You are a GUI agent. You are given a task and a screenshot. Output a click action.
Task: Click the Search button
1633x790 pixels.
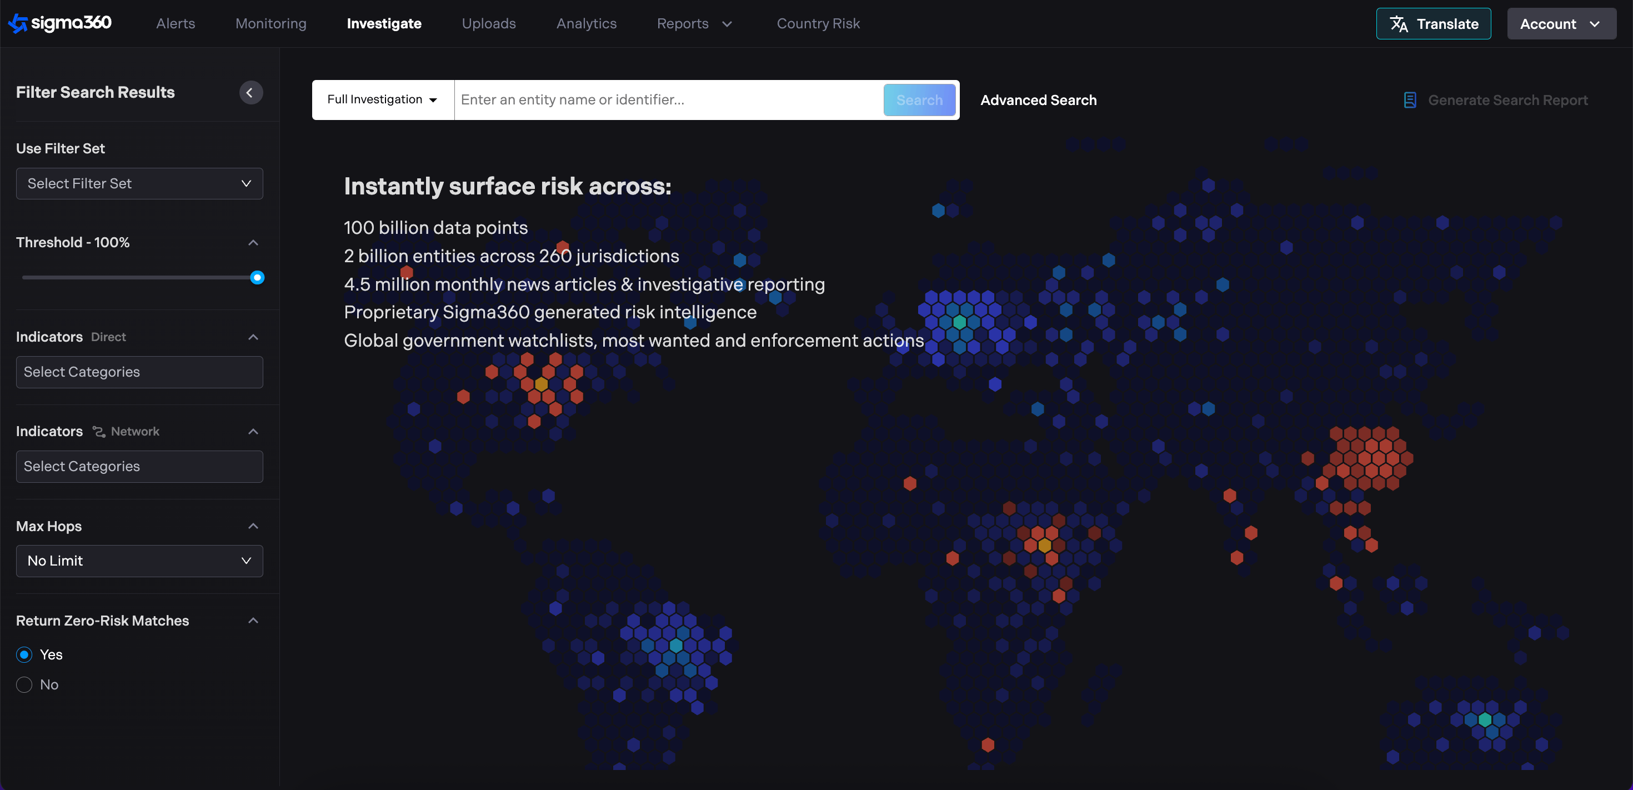[x=919, y=100]
